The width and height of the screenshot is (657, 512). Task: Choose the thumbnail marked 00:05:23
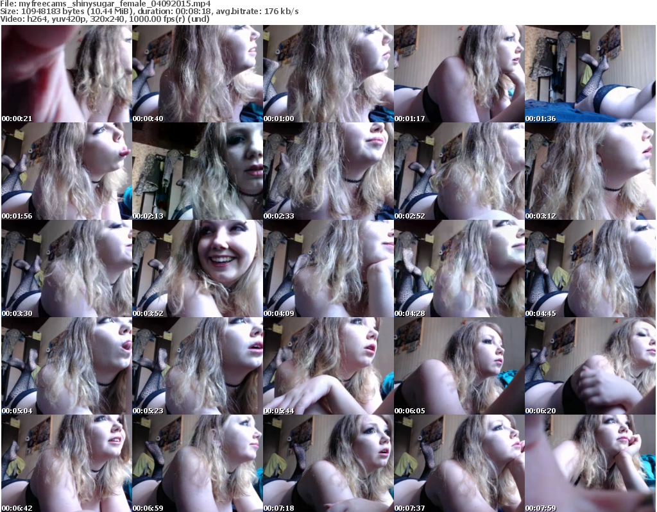[x=198, y=366]
